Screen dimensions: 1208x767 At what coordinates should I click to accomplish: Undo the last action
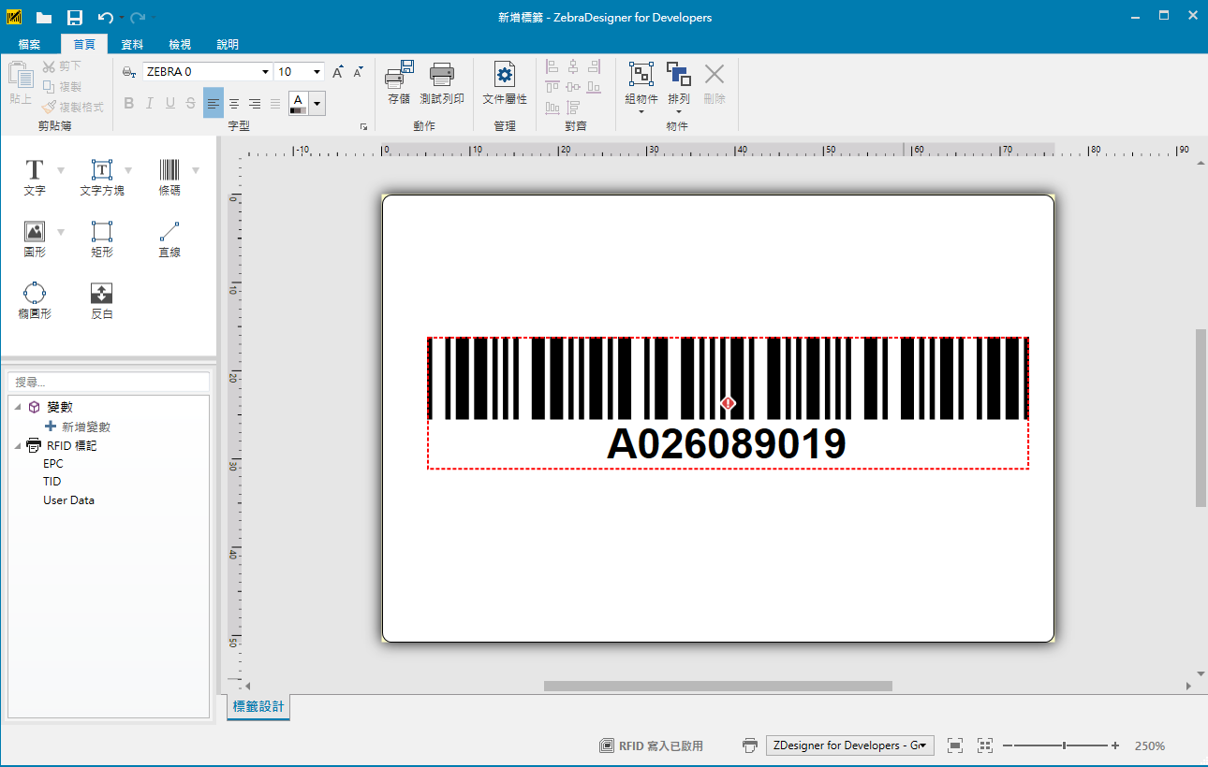(105, 17)
